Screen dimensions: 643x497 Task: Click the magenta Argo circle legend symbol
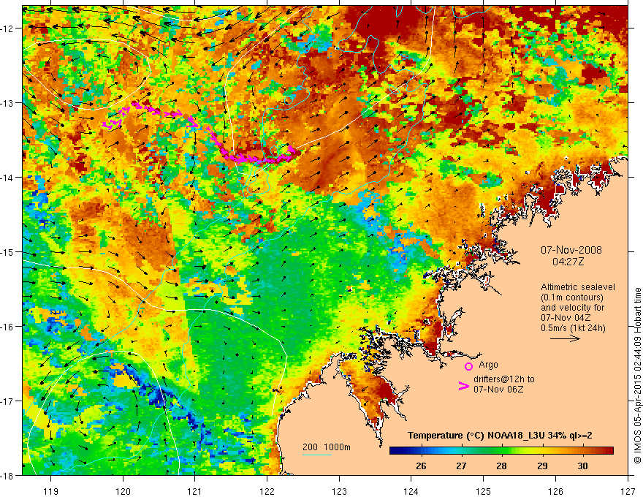(468, 366)
